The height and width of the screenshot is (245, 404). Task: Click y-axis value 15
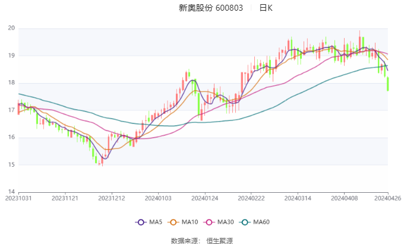pos(11,165)
